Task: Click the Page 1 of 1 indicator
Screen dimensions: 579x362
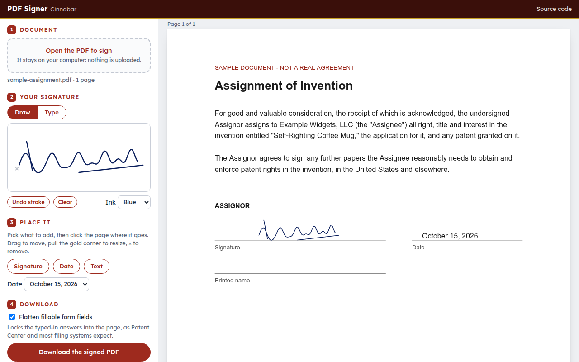Action: (181, 24)
